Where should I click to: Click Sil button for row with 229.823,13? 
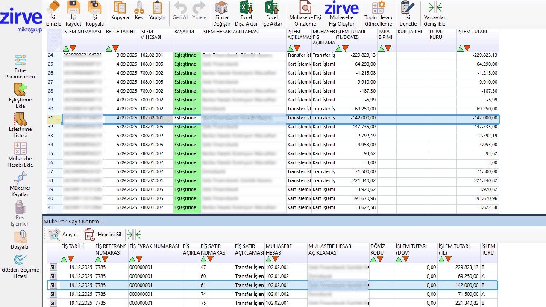[53, 267]
